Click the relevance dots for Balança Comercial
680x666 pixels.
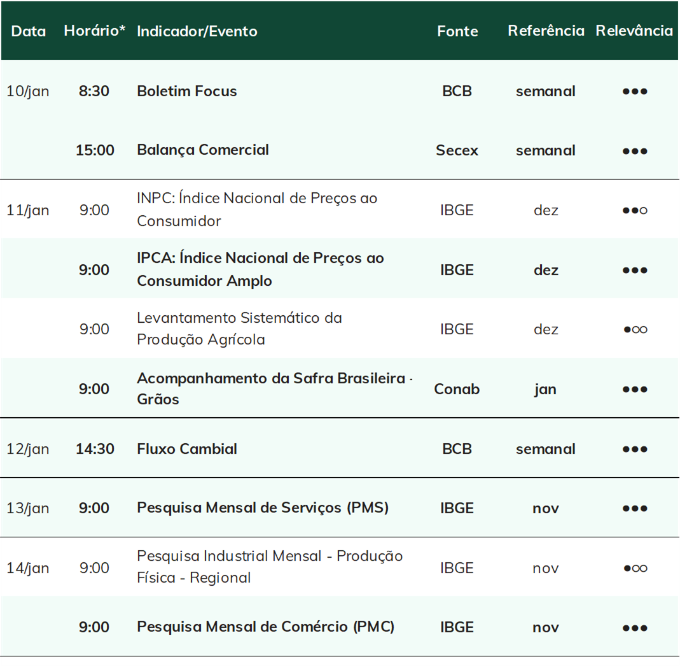point(635,151)
